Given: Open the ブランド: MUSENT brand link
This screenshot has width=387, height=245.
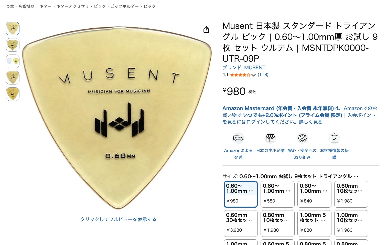Looking at the screenshot, I should click(244, 68).
